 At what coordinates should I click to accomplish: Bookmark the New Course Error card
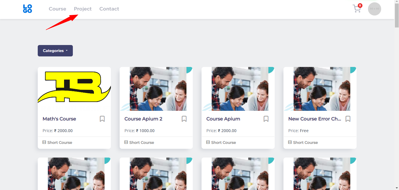pos(348,119)
